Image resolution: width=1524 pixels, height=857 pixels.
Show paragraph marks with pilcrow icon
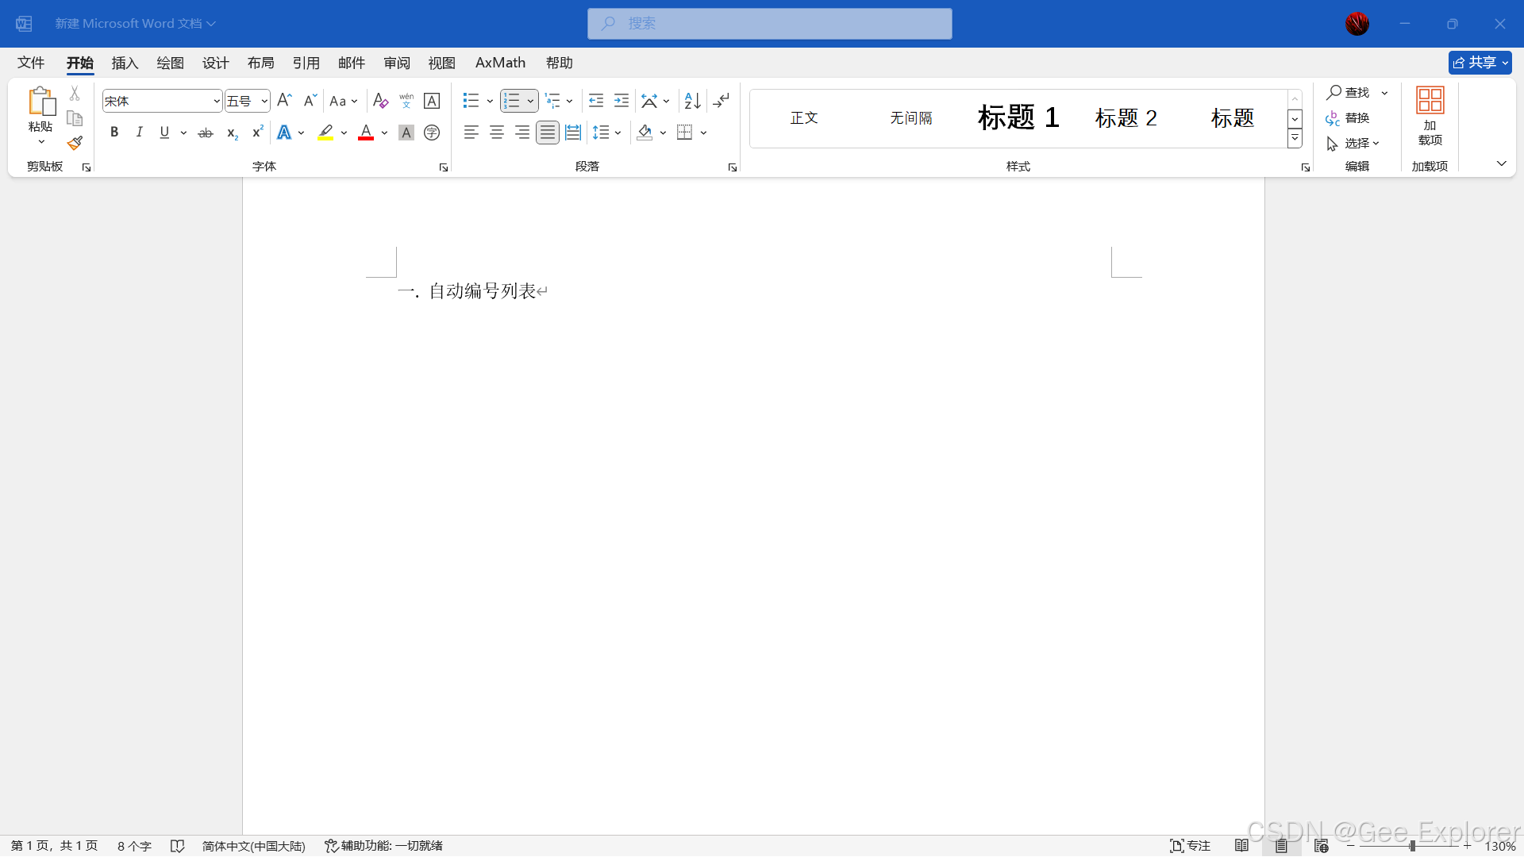[721, 101]
